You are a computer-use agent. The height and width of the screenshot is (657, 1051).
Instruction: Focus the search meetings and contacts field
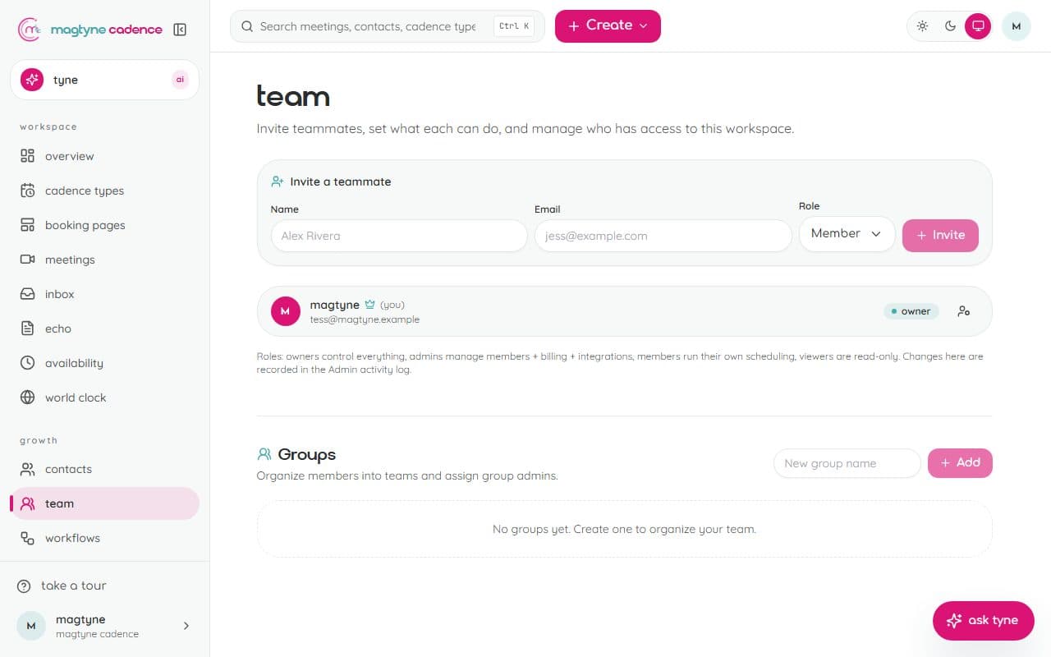click(x=388, y=26)
